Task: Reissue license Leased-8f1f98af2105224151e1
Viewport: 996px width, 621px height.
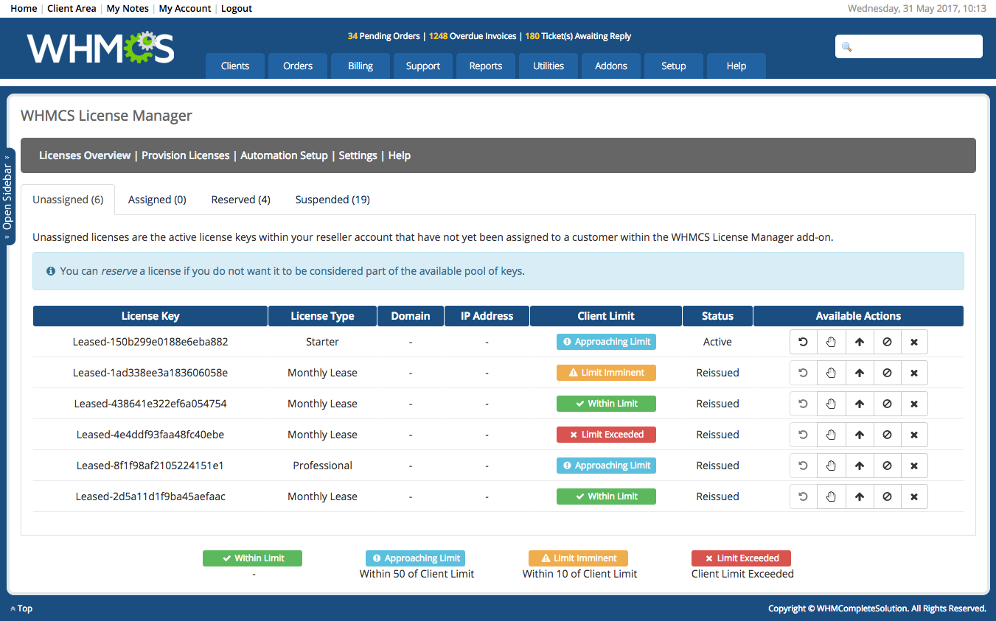Action: [804, 466]
